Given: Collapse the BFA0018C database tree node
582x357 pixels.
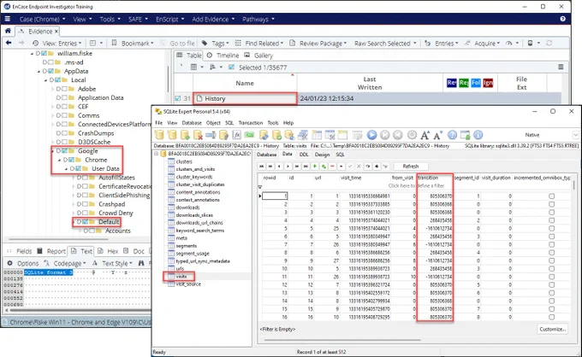Looking at the screenshot, I should coord(157,154).
